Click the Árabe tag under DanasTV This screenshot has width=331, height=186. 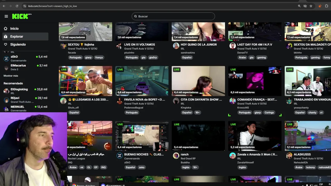pyautogui.click(x=242, y=57)
